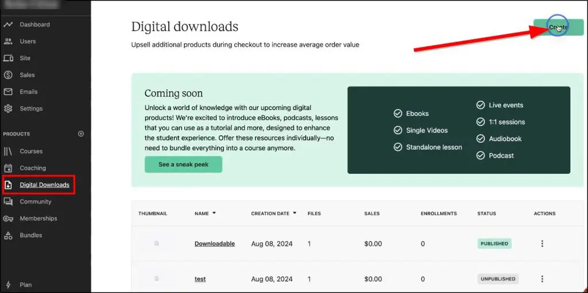Open Courses under Products
The image size is (588, 293).
coord(31,151)
